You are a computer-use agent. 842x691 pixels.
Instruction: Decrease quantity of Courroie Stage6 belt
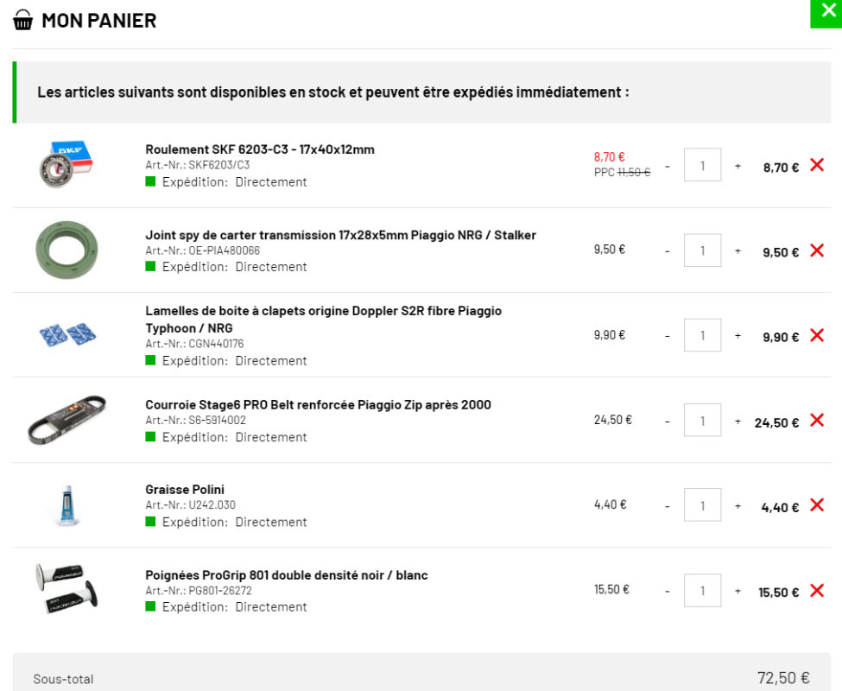pyautogui.click(x=668, y=422)
